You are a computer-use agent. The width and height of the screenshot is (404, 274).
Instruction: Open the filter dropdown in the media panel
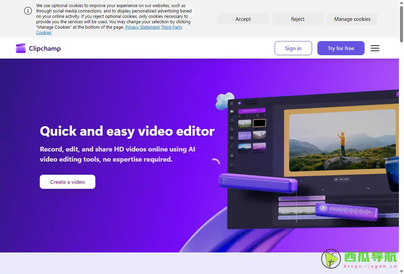coord(243,116)
